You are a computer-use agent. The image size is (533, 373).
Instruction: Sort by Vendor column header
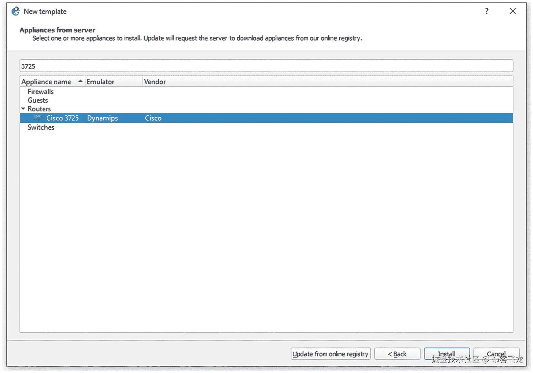328,82
